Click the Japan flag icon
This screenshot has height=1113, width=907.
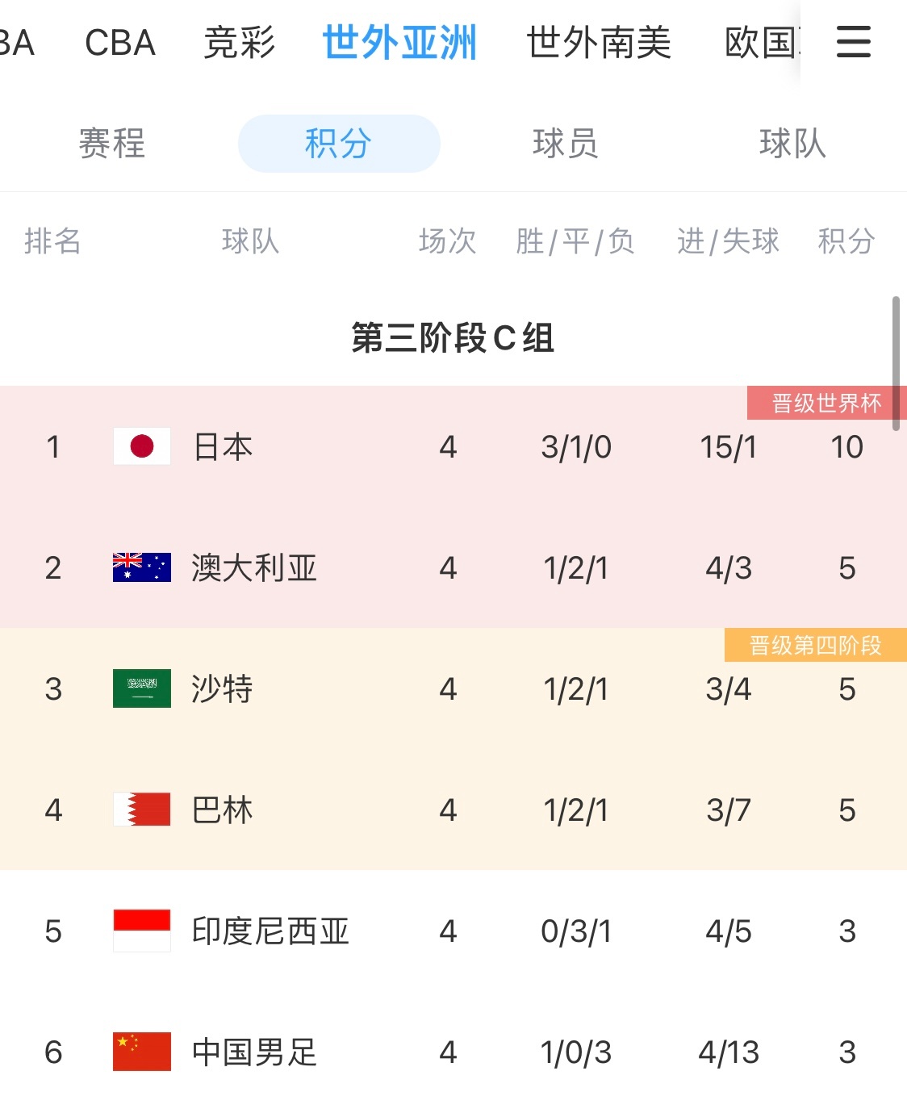coord(141,446)
